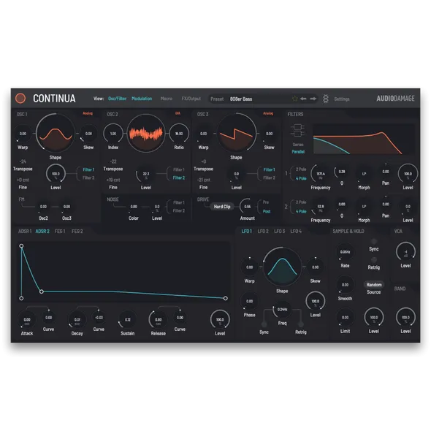The height and width of the screenshot is (431, 431).
Task: Click Drive Amount knob
Action: click(248, 207)
